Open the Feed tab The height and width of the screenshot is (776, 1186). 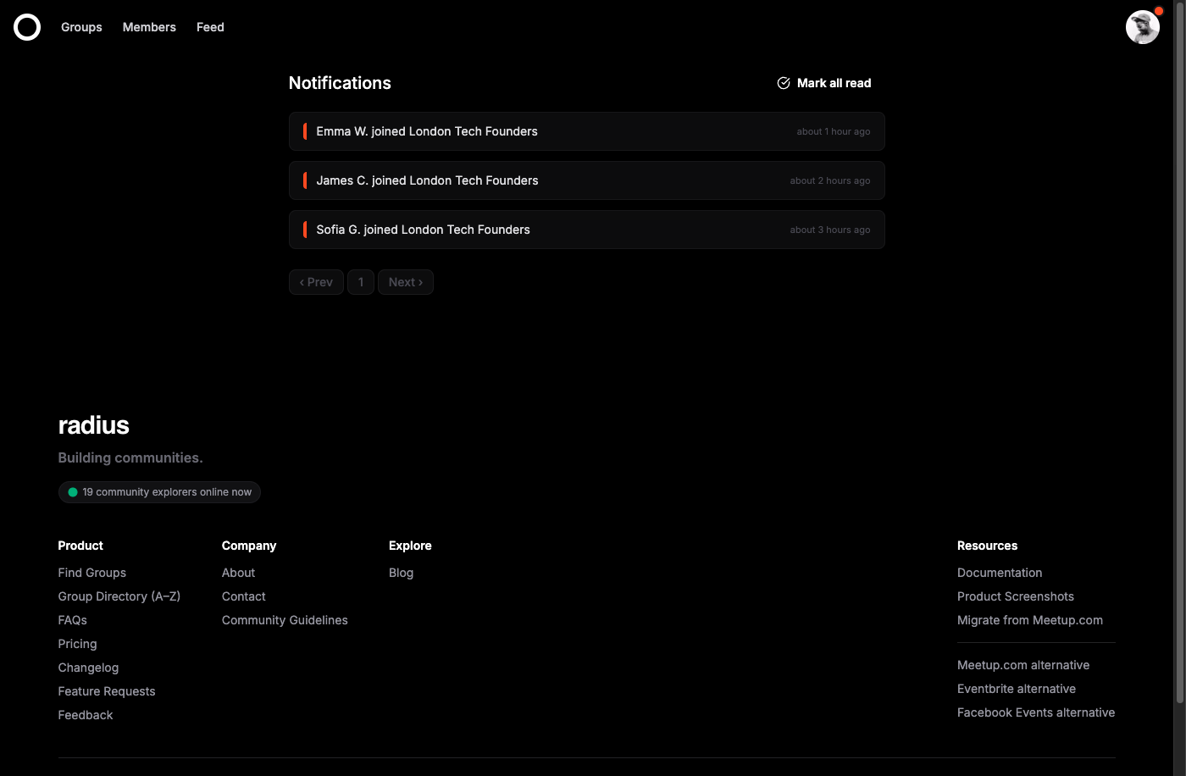210,27
